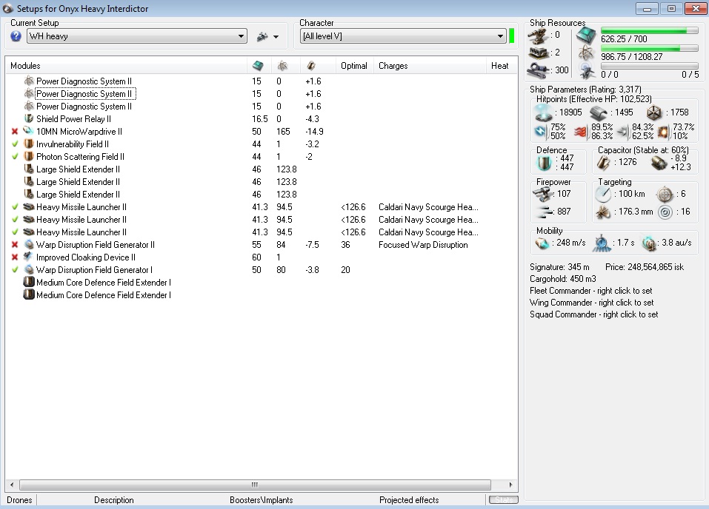Toggle the Invulnerability Field II active checkmark
709x509 pixels.
pos(15,144)
